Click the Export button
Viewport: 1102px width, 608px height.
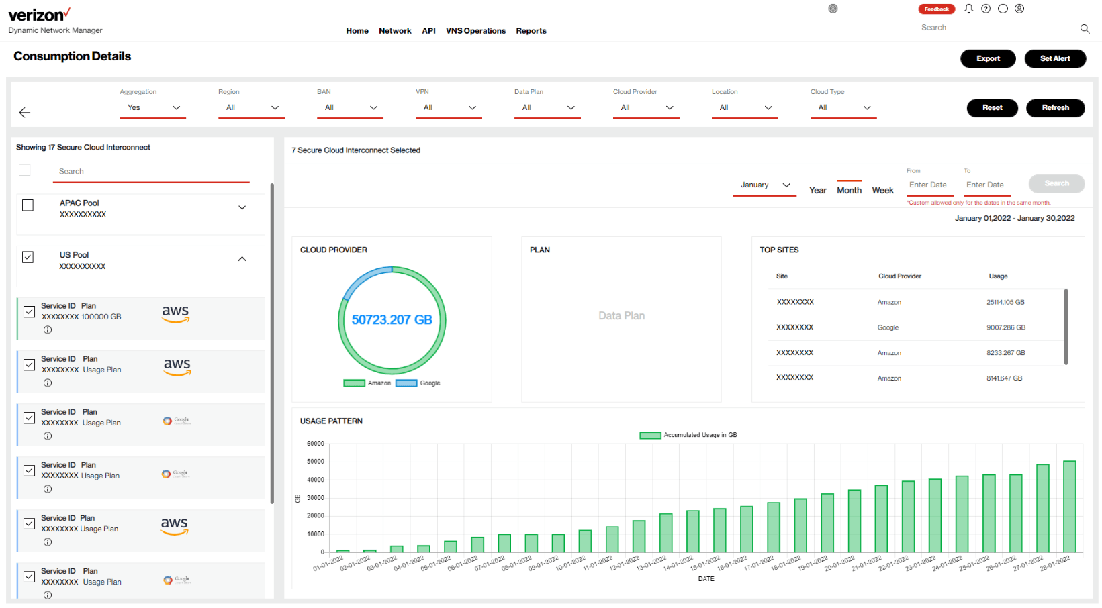(987, 59)
